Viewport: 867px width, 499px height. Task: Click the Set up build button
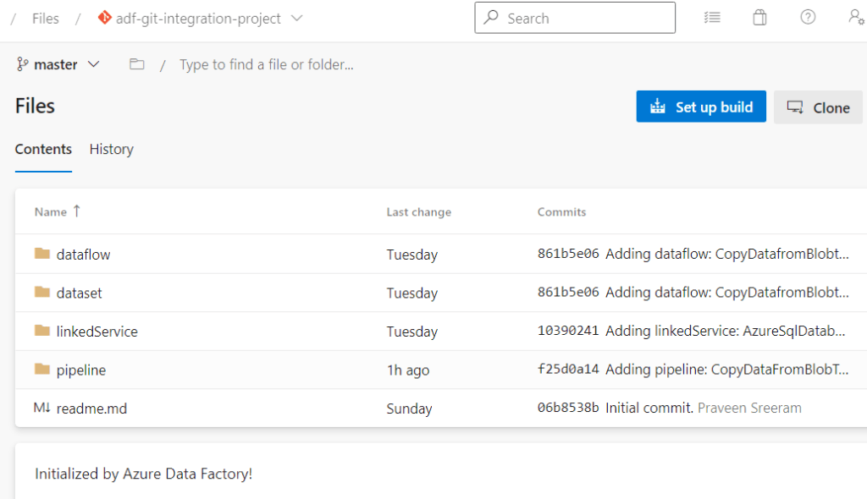point(701,107)
